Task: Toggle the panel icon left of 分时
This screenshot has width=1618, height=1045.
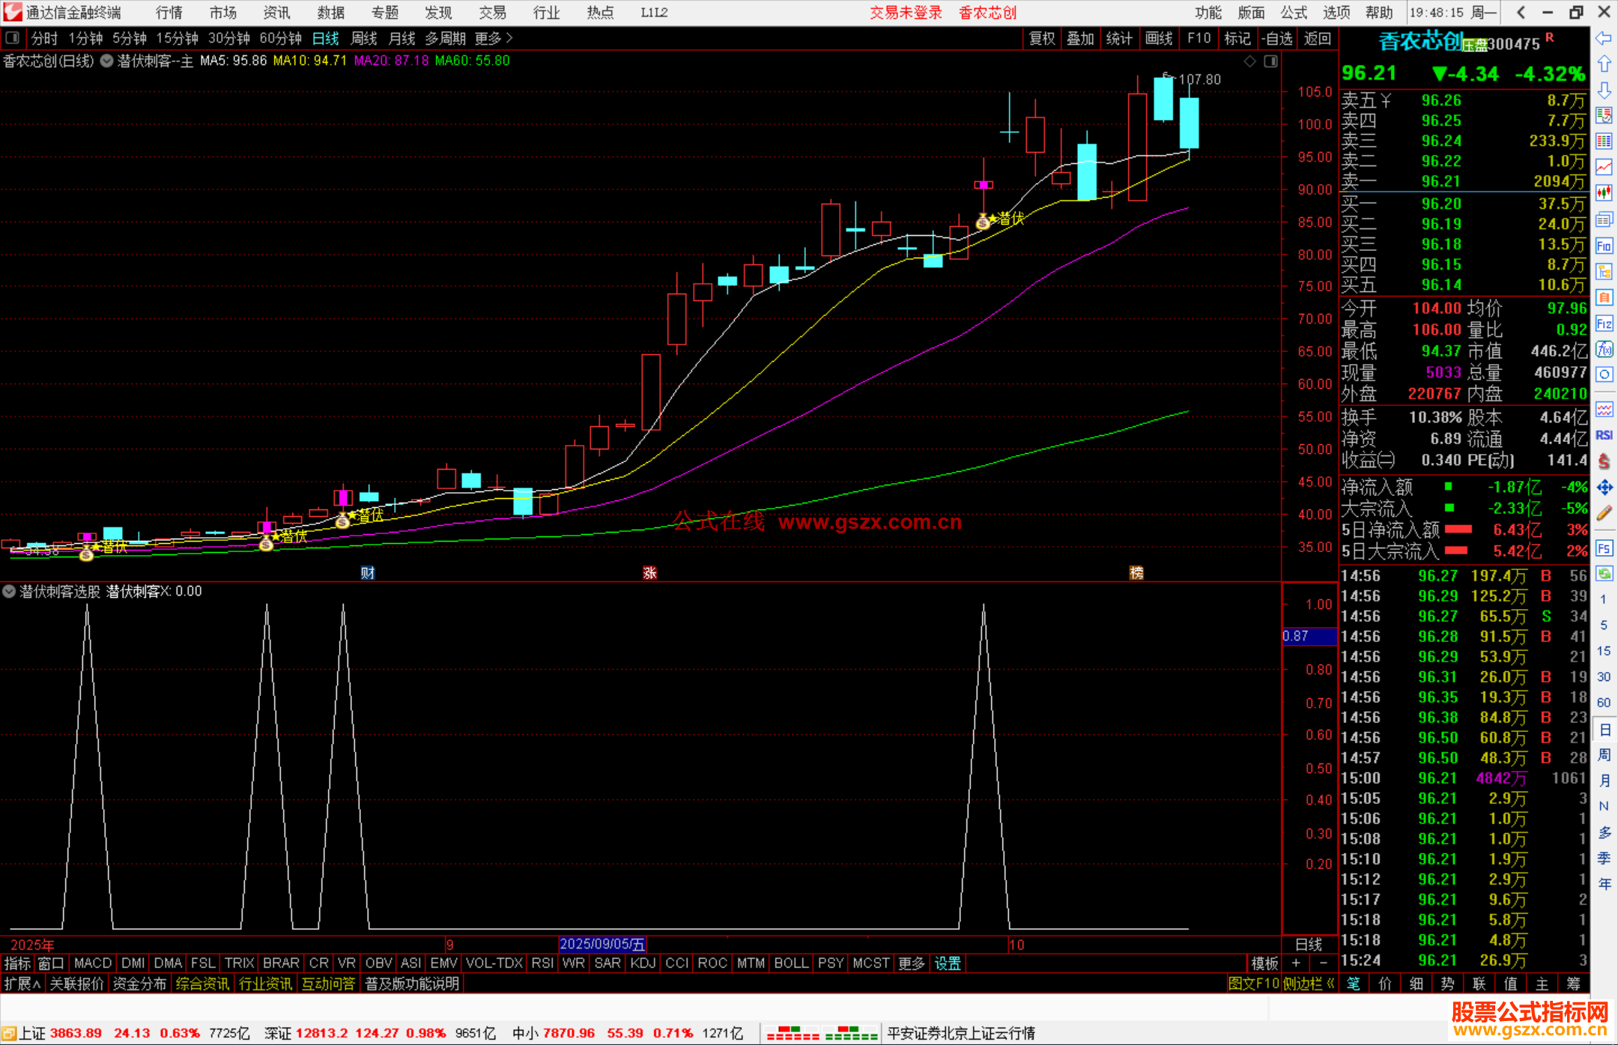Action: tap(13, 37)
